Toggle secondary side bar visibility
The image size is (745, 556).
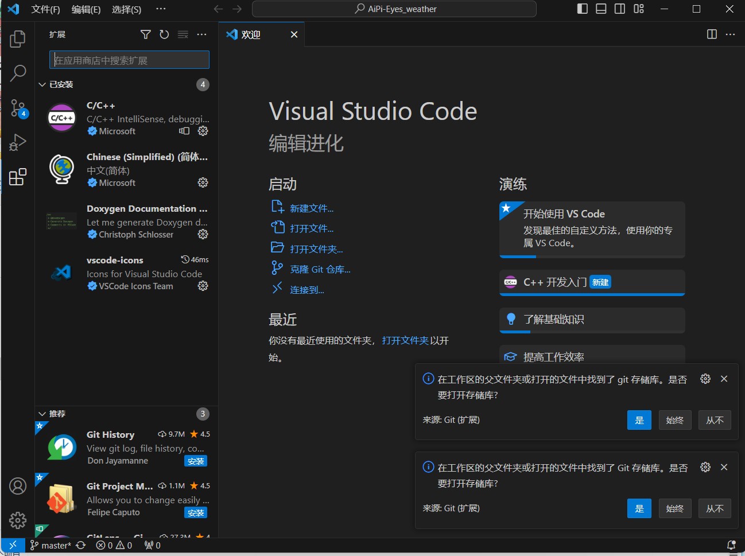click(x=620, y=9)
